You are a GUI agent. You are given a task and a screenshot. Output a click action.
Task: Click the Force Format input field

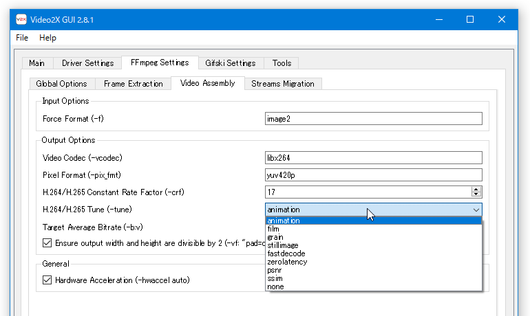pyautogui.click(x=374, y=119)
